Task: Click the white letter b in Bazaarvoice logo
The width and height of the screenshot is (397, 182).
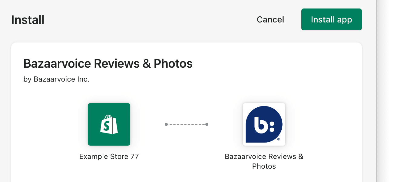Action: click(x=260, y=124)
